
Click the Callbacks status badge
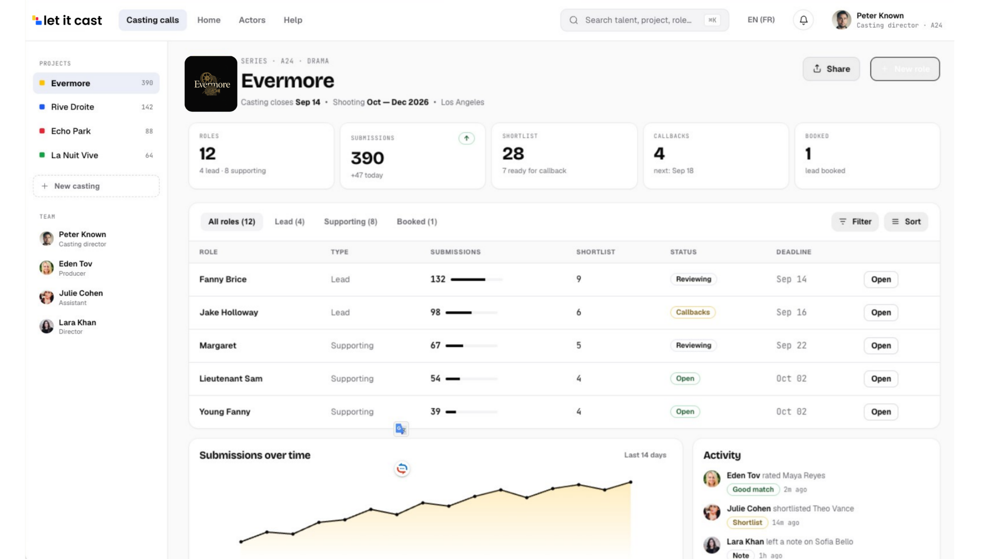click(x=693, y=312)
